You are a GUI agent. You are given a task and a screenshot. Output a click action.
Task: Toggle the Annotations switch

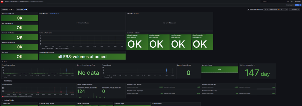[25, 9]
